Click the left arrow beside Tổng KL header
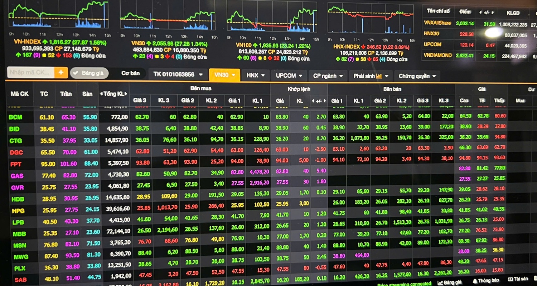Viewport: 537px width, 286px height. [102, 94]
